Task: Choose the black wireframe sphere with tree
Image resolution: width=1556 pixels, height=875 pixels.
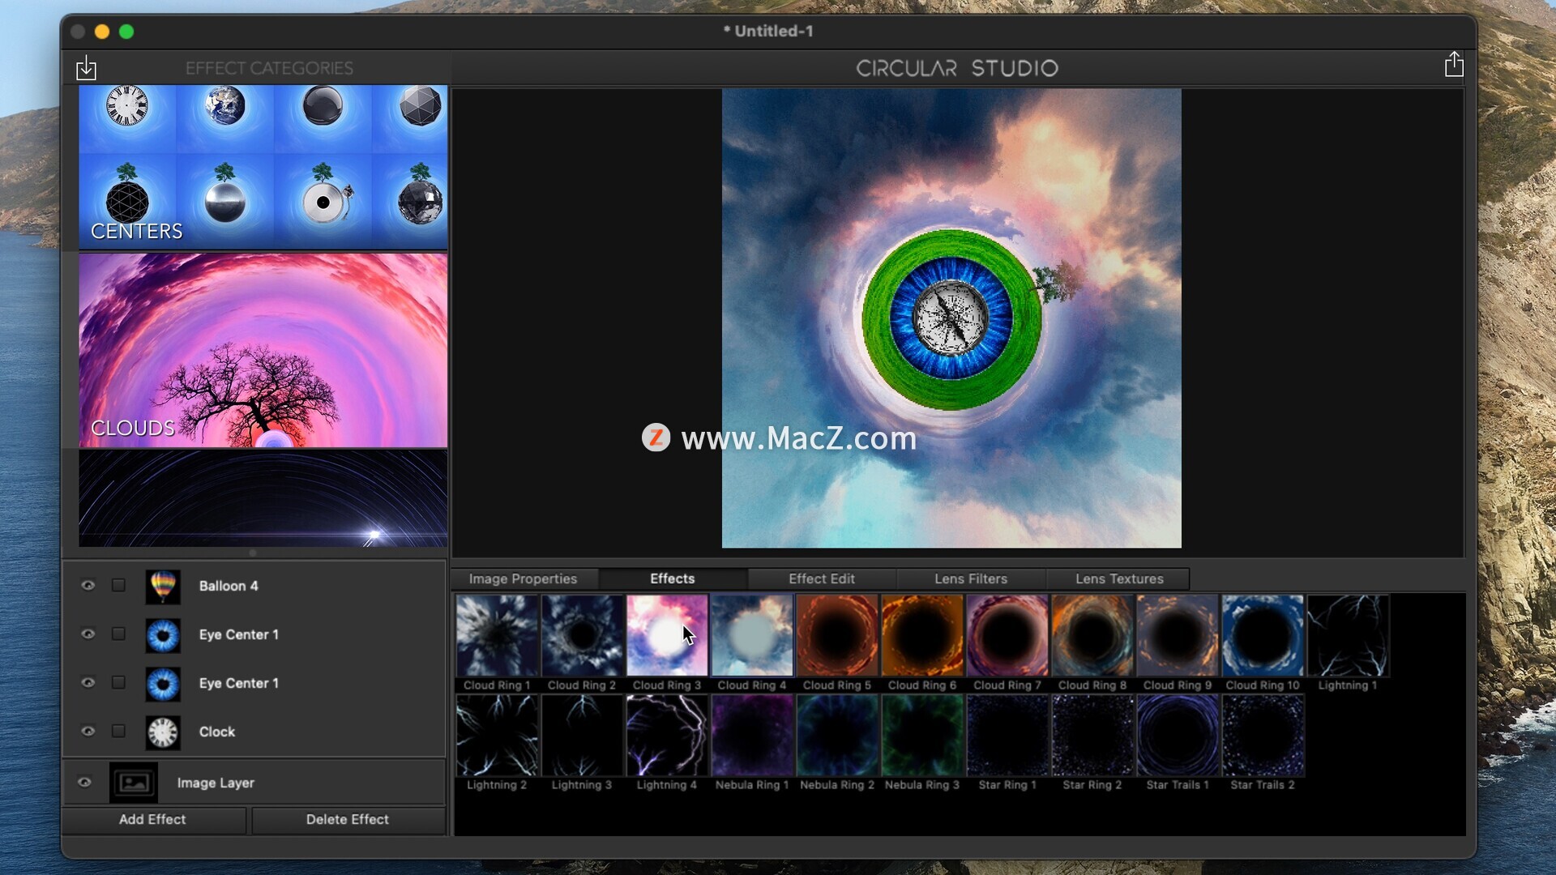Action: tap(127, 194)
